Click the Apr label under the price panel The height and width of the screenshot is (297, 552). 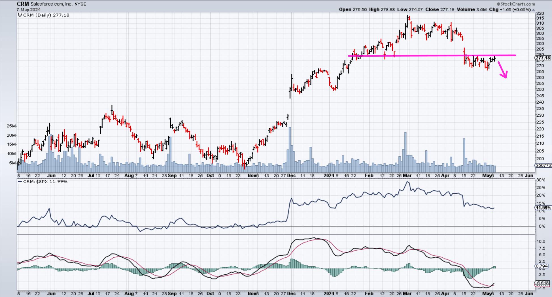[x=445, y=176]
